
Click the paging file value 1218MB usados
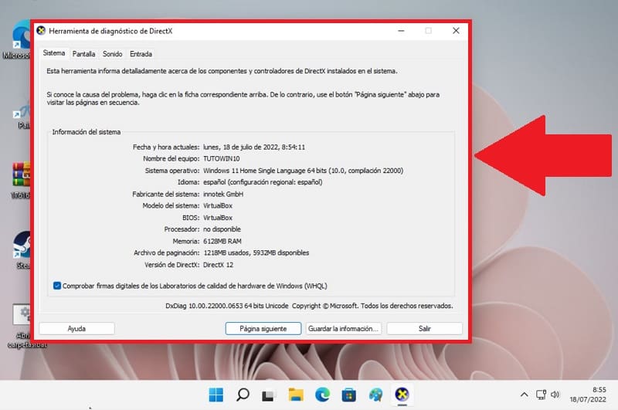256,252
